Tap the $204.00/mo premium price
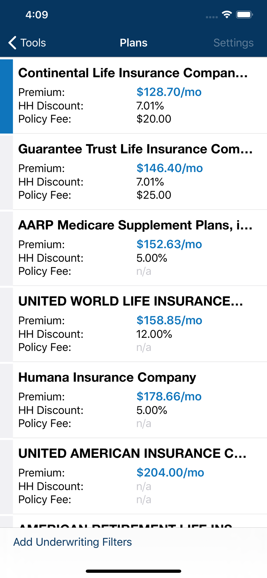 [170, 473]
